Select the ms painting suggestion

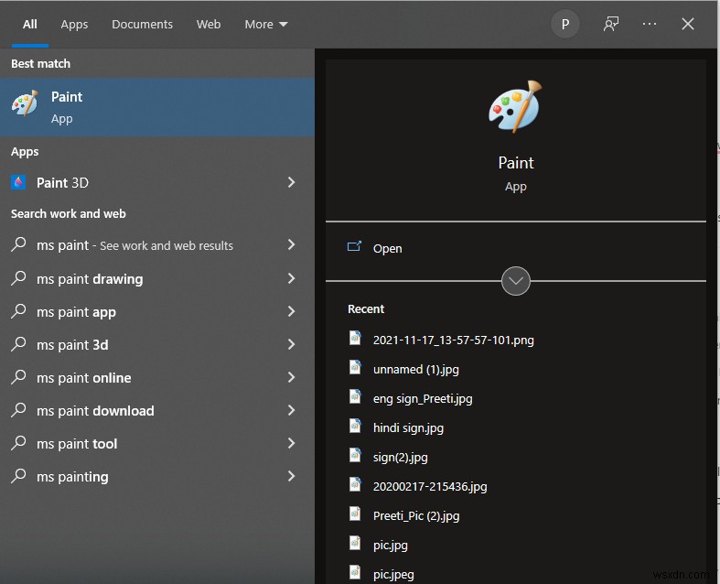pyautogui.click(x=72, y=477)
